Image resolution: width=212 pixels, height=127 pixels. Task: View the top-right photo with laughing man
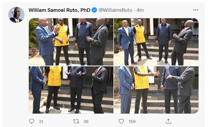[x=156, y=42]
